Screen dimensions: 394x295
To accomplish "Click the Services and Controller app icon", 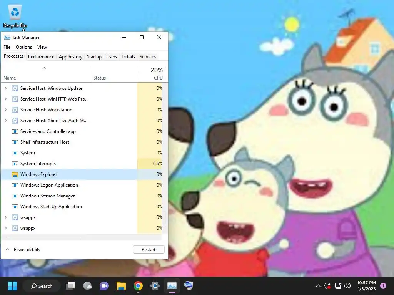I will (15, 131).
